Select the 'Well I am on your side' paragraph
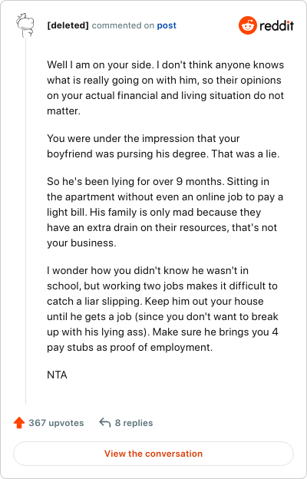The height and width of the screenshot is (479, 307). 166,88
